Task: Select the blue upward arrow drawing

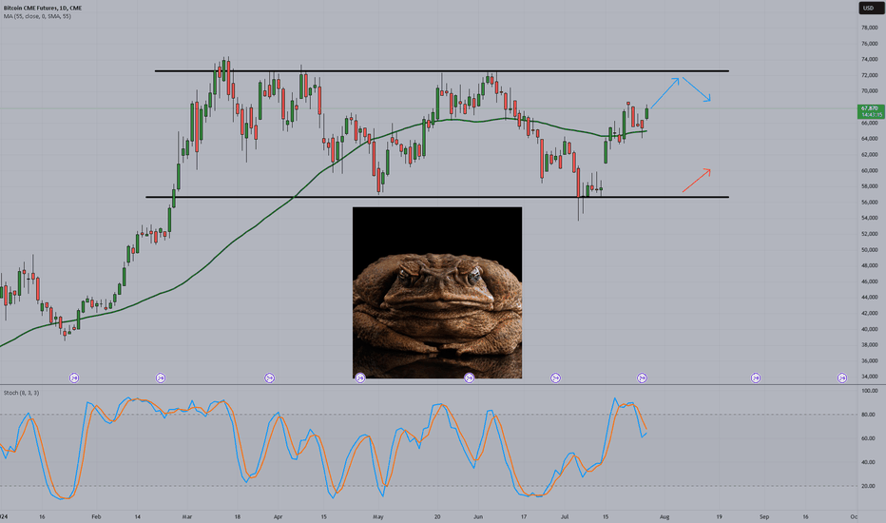Action: (665, 93)
